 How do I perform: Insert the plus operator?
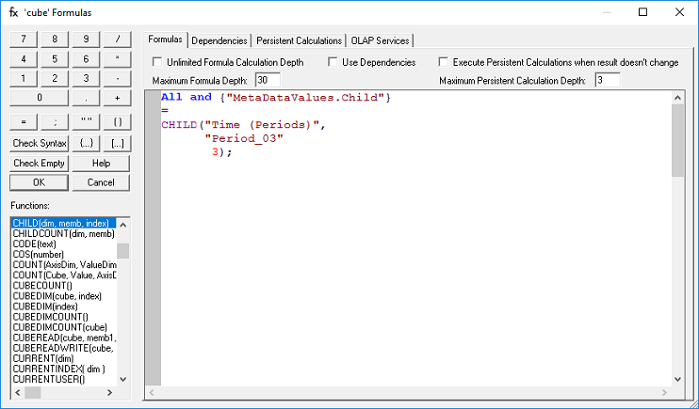tap(117, 98)
